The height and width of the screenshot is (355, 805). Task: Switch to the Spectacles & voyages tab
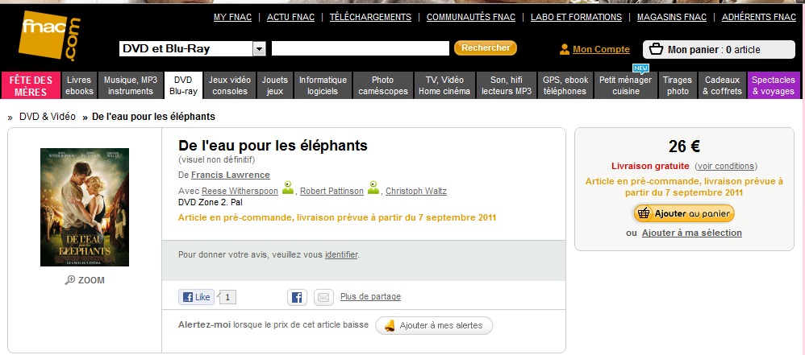point(773,85)
